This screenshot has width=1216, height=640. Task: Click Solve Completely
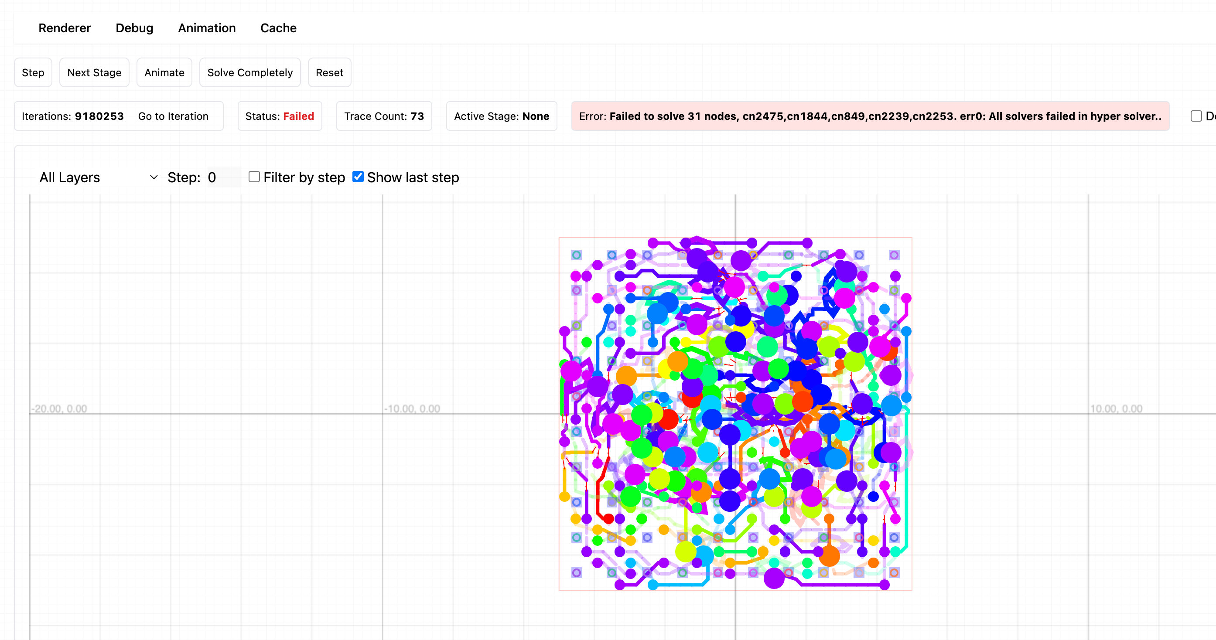point(250,73)
